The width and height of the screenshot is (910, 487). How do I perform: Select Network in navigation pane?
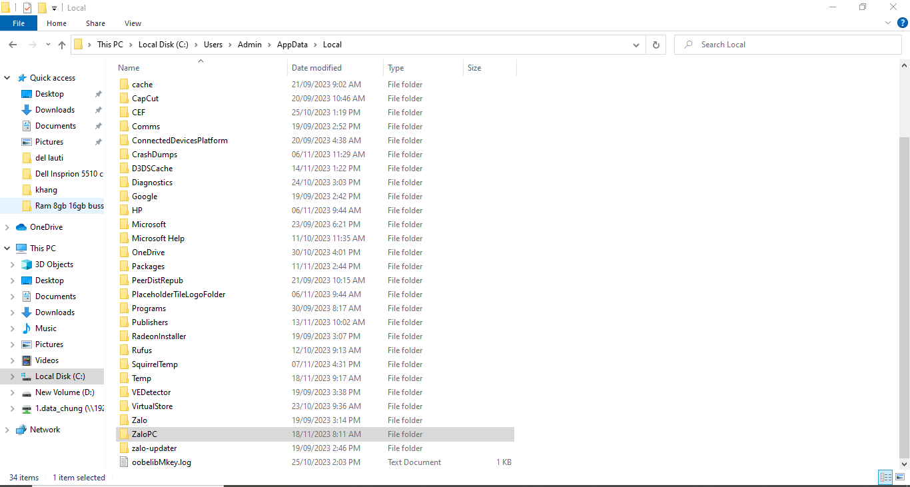(45, 430)
